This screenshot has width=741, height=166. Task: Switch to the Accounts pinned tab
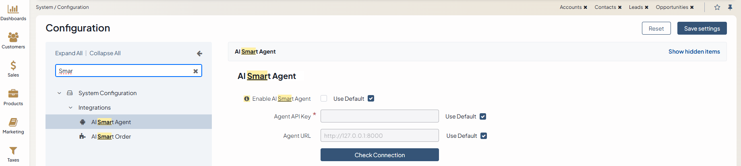571,7
